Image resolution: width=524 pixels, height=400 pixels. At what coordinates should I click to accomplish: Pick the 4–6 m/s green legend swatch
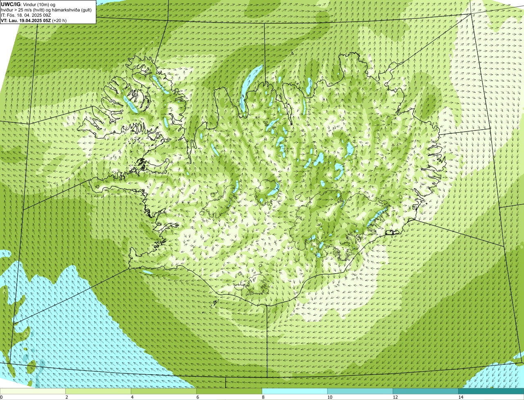click(x=164, y=391)
